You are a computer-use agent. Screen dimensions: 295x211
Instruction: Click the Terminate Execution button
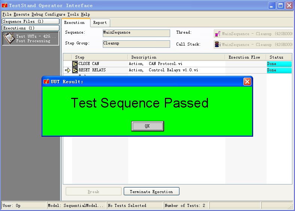151,192
